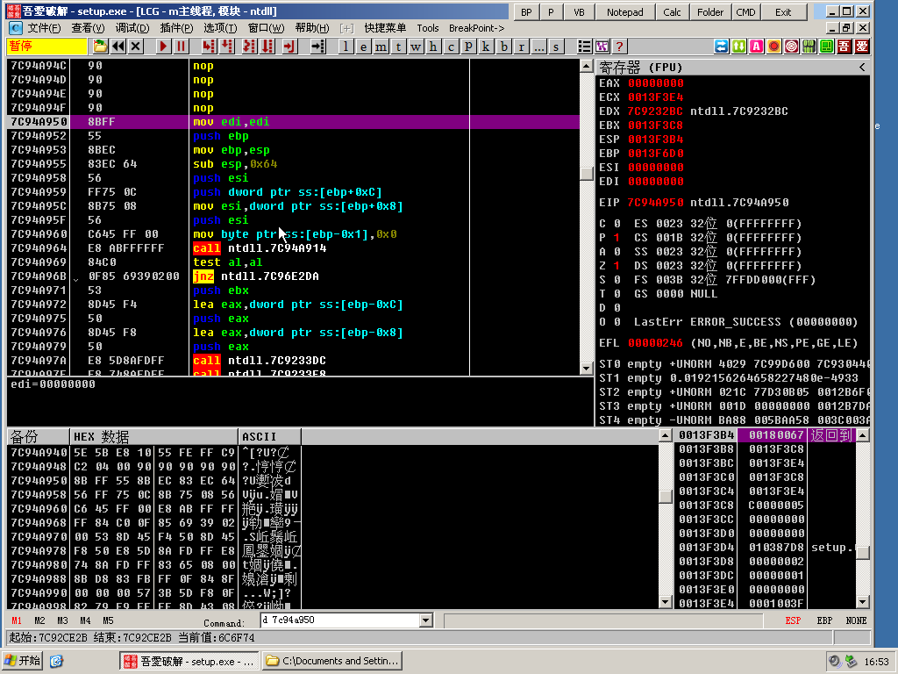Click disassembly pane scrollbar down arrow
Screen dimensions: 898x674
pyautogui.click(x=586, y=369)
